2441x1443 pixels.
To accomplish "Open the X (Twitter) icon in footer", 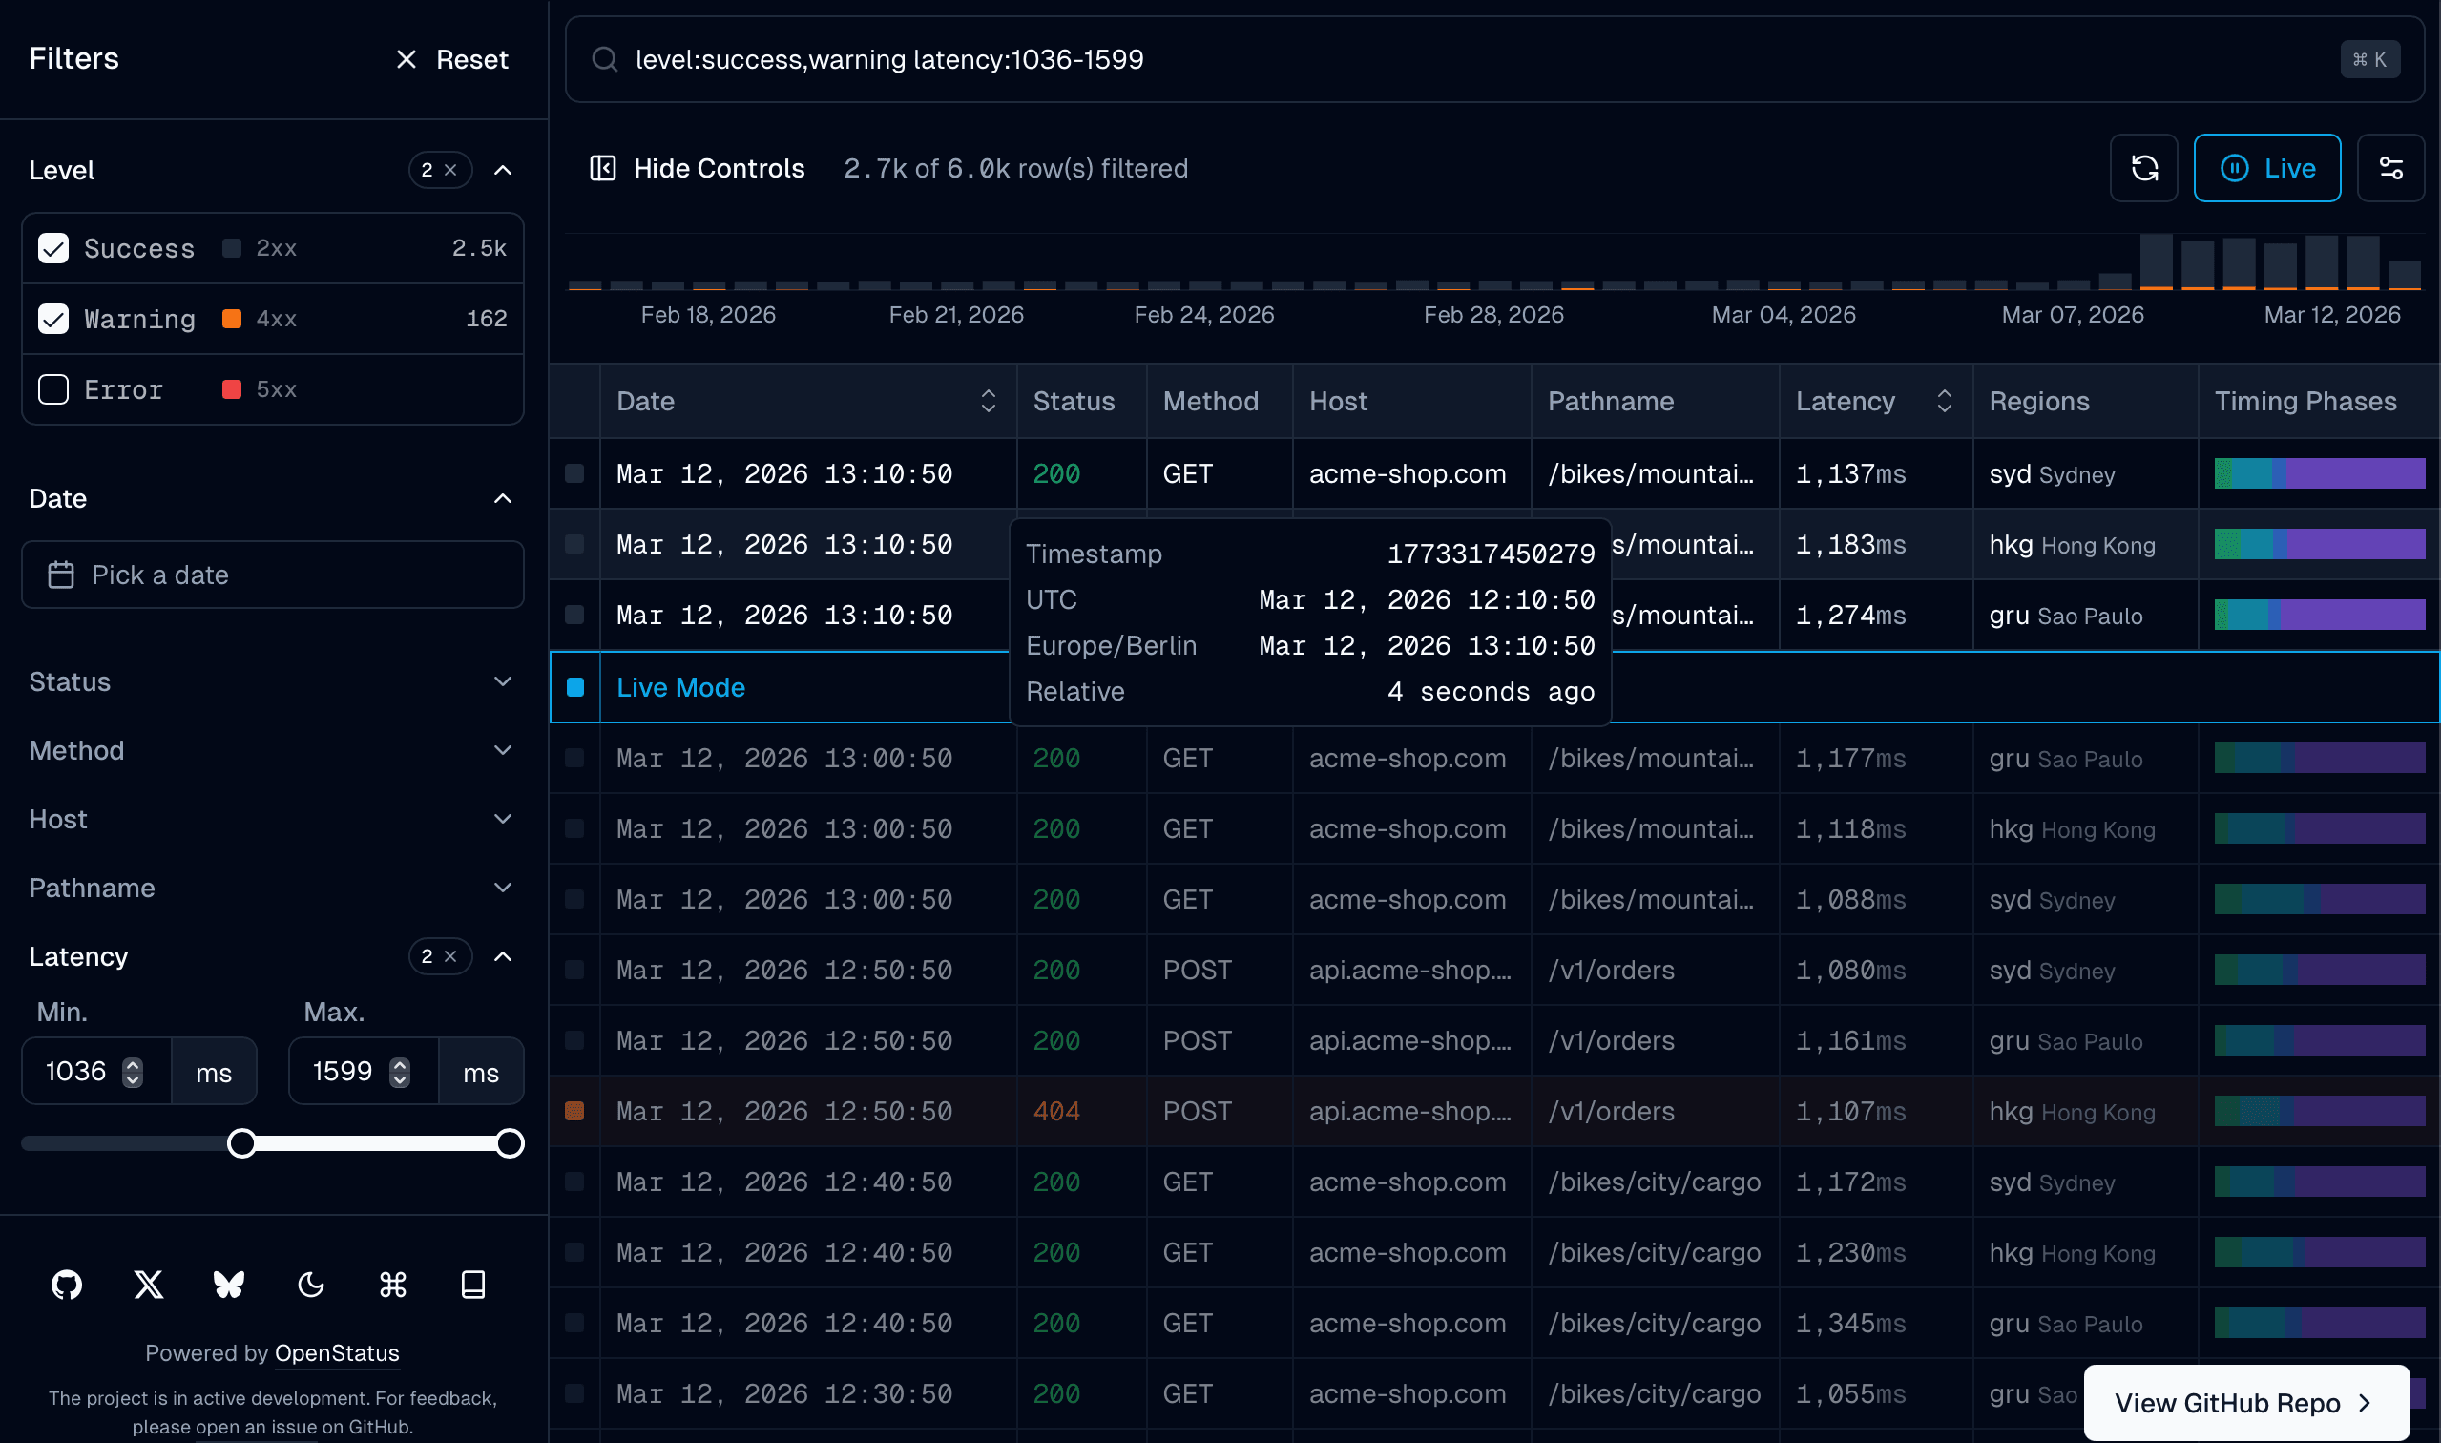I will 148,1285.
